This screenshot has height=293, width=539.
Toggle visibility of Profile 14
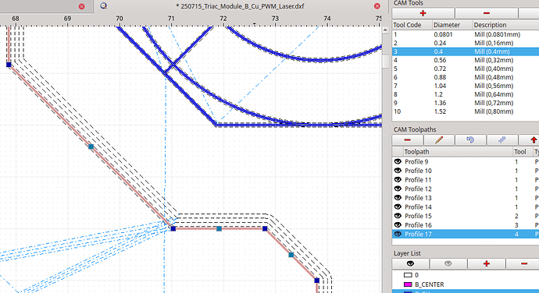click(x=398, y=207)
